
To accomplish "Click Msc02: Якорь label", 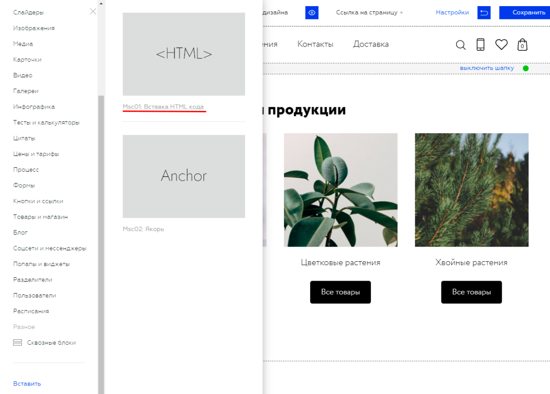I will [143, 229].
